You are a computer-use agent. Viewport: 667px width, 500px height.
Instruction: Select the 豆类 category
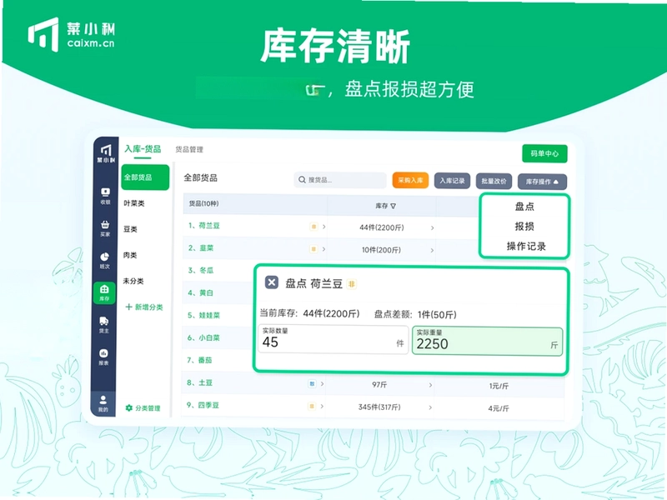(130, 229)
